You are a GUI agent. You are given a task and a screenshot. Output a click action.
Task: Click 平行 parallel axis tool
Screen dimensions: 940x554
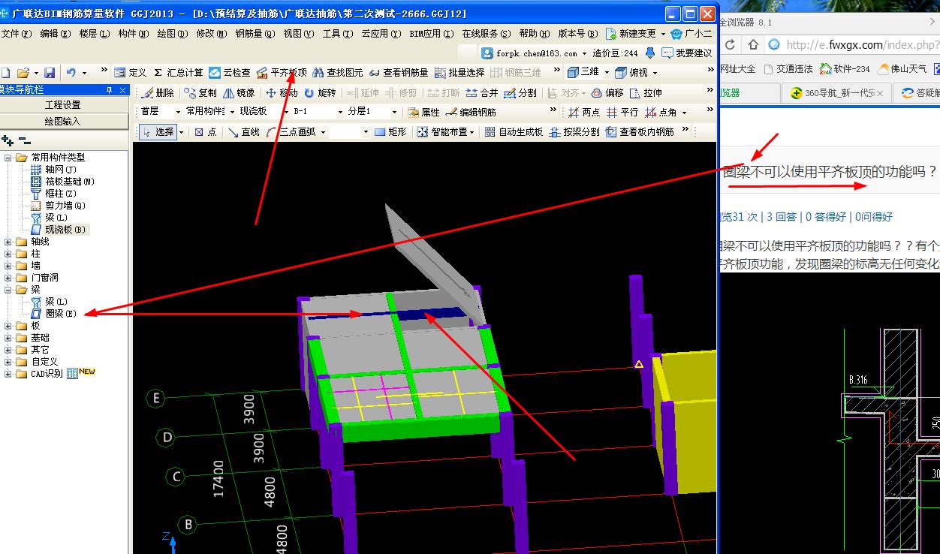pyautogui.click(x=622, y=112)
